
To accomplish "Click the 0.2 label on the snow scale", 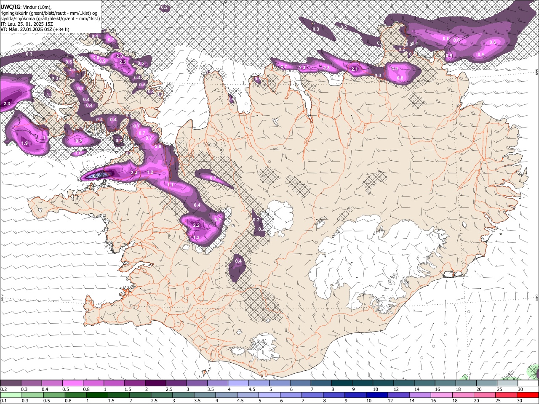I will pos(3,389).
